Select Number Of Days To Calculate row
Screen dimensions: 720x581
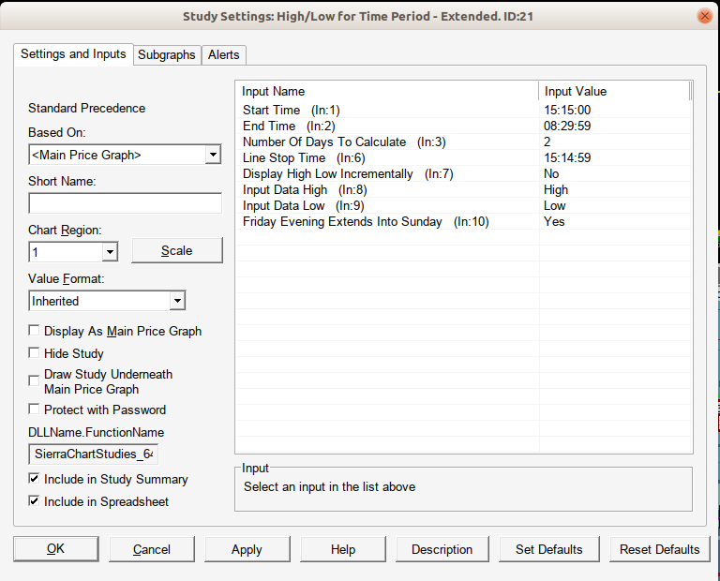463,142
